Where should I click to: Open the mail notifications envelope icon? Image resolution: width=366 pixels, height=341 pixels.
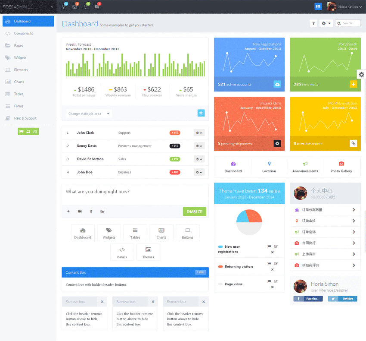[75, 7]
